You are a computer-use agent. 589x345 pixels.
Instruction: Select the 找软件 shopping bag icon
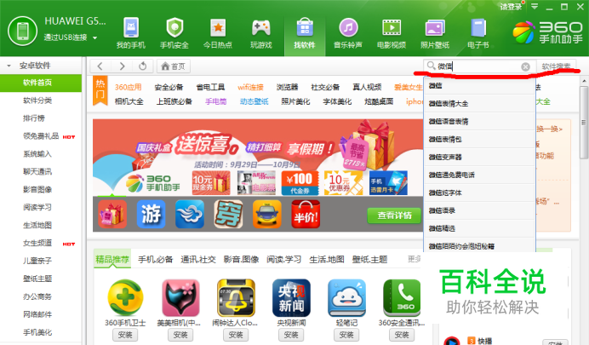(x=304, y=28)
